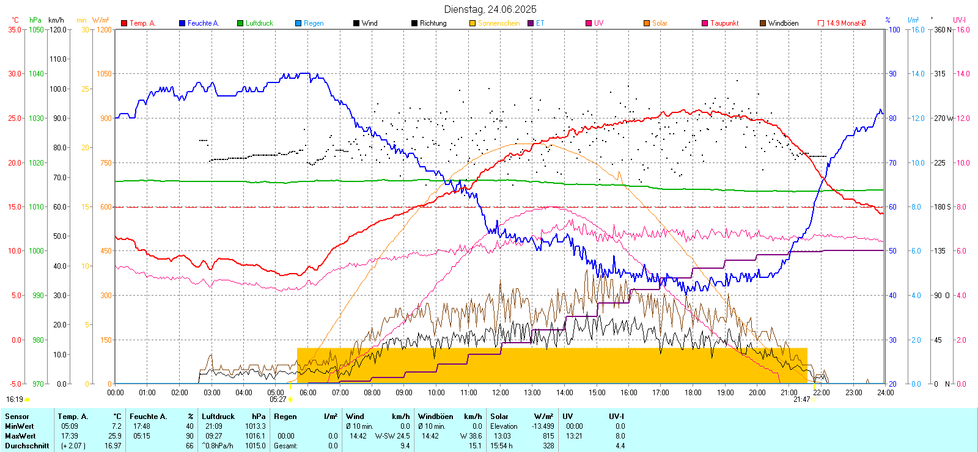This screenshot has height=452, width=978.
Task: Click the red Temp. A. legend square
Action: pos(124,23)
